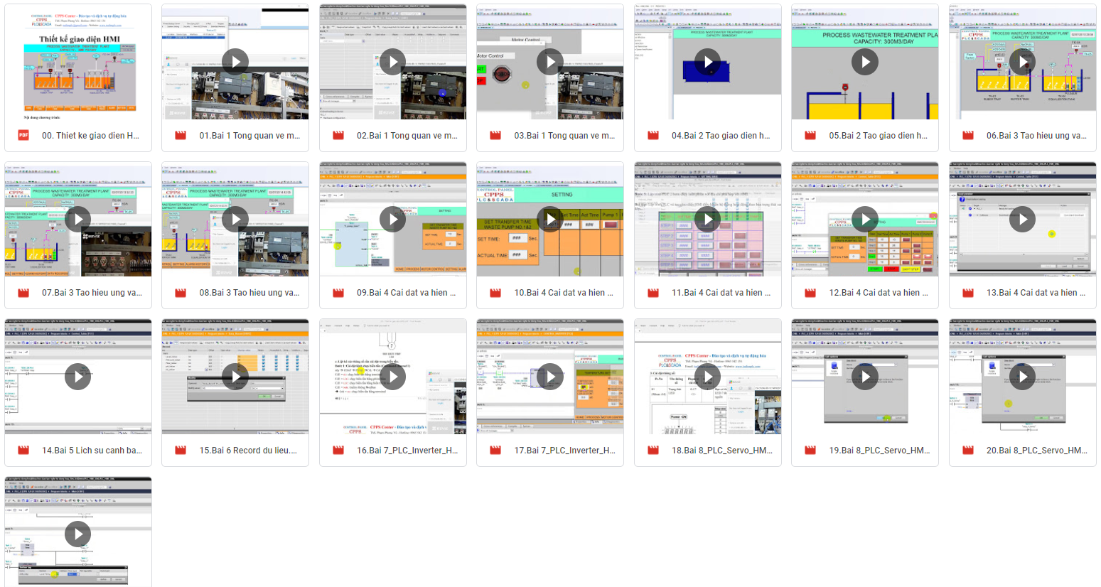Open the 00. Thiet ke giao dien PDF thumbnail
Image resolution: width=1101 pixels, height=587 pixels.
click(78, 62)
